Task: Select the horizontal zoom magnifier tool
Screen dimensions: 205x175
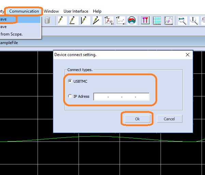Action: coord(182,21)
